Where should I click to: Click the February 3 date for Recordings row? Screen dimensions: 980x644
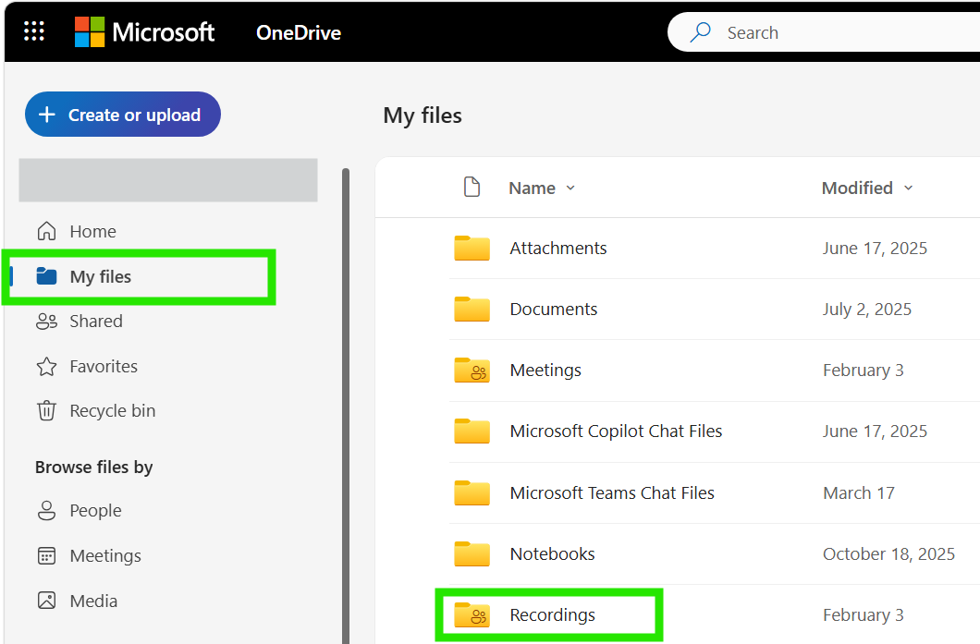coord(864,615)
